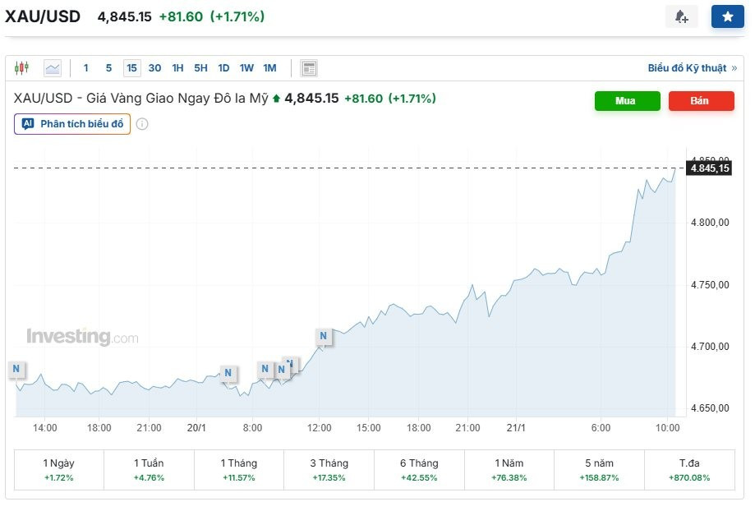Select the area chart type icon
755x511 pixels.
point(53,68)
